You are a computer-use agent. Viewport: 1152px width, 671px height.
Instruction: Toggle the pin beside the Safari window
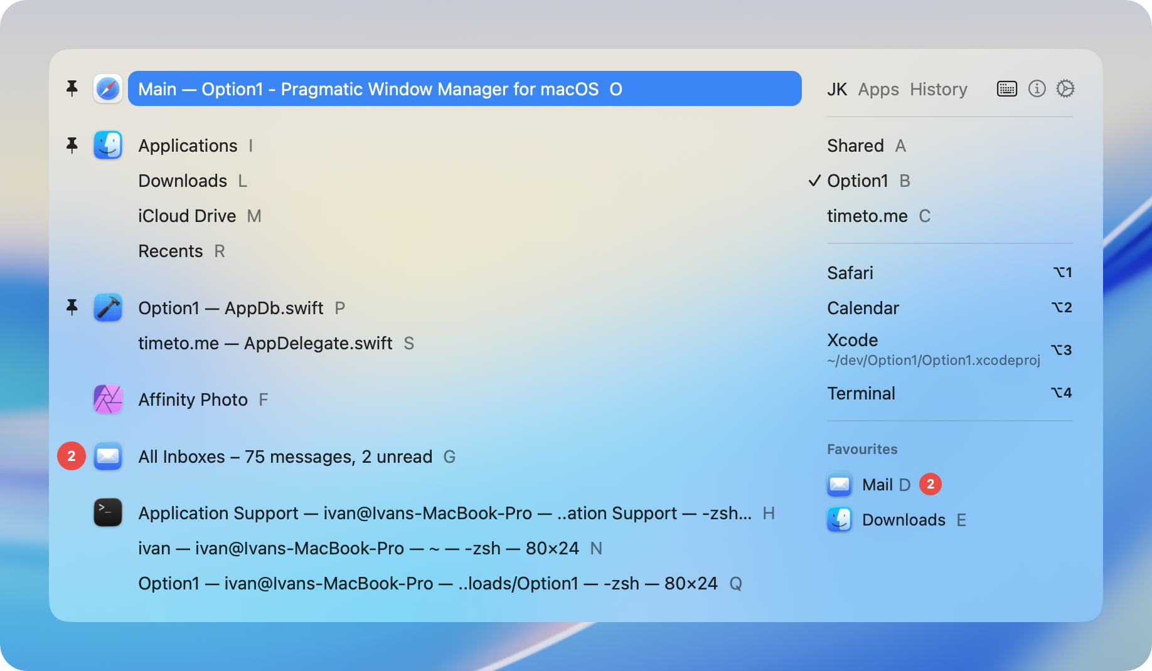point(72,88)
